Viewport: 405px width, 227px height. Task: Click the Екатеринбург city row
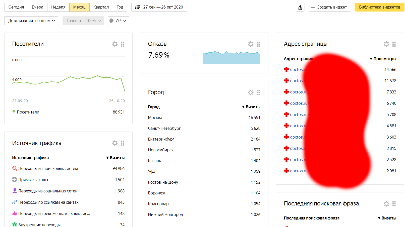click(204, 139)
